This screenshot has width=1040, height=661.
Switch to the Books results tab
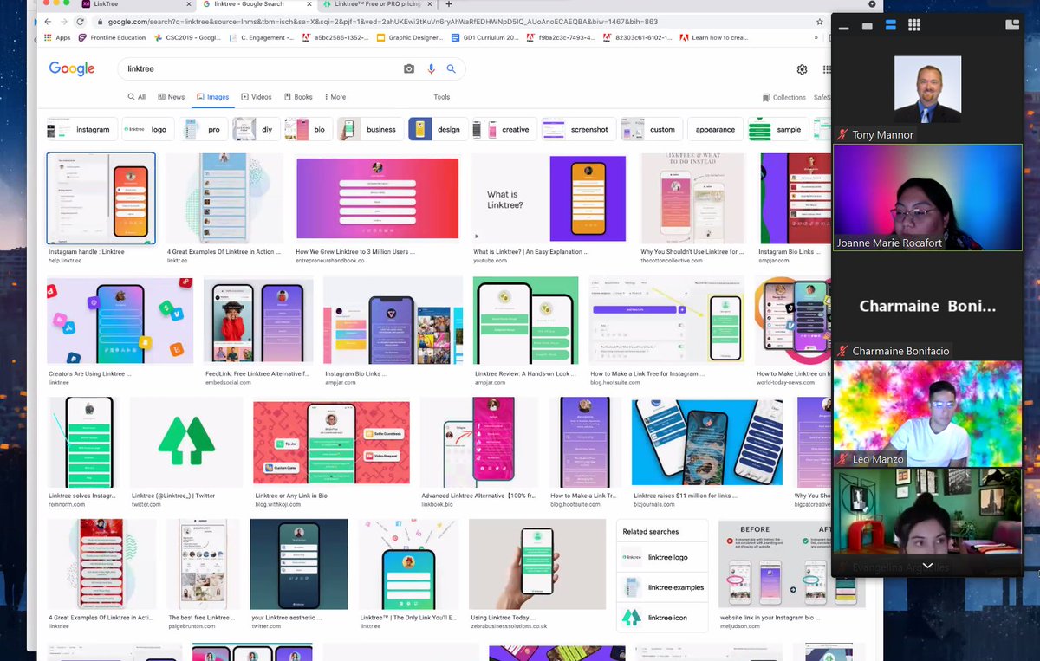pos(298,97)
